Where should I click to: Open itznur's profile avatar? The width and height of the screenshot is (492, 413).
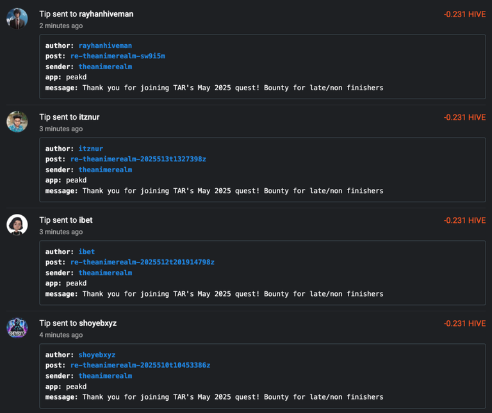[17, 122]
